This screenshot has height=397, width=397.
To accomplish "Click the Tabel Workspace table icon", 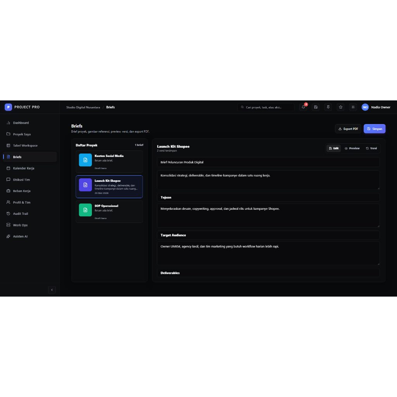I will (x=9, y=145).
